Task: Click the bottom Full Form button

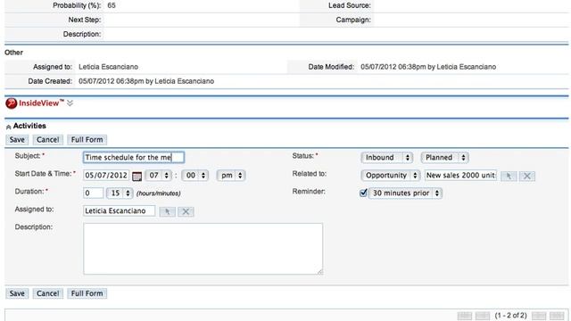Action: click(87, 293)
